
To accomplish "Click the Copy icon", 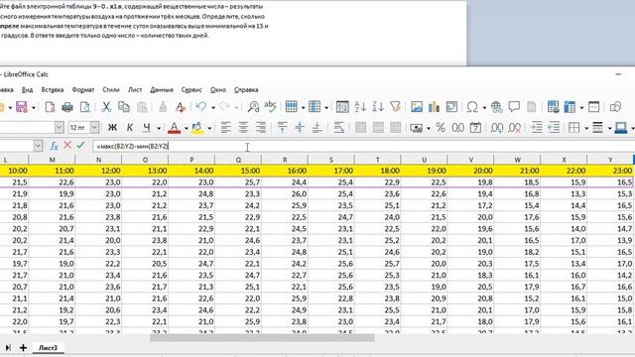I will click(x=123, y=107).
